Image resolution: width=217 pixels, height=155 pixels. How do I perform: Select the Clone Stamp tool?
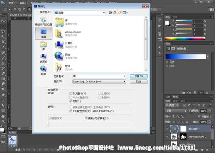[3, 63]
